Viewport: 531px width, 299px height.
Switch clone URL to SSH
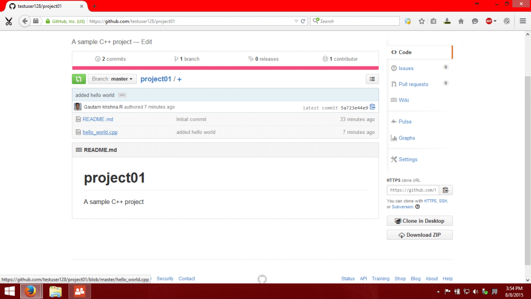(443, 201)
